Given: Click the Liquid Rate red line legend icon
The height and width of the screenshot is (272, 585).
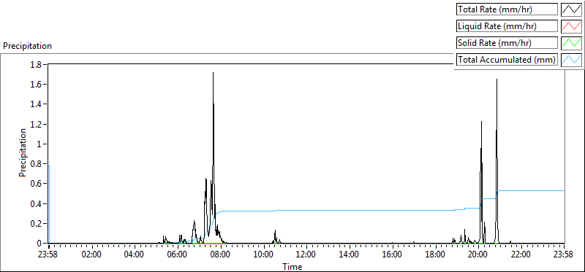Looking at the screenshot, I should coord(572,26).
